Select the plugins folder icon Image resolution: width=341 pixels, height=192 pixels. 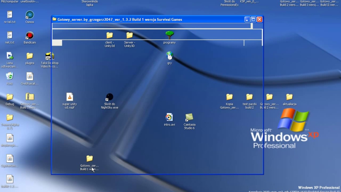click(x=30, y=56)
